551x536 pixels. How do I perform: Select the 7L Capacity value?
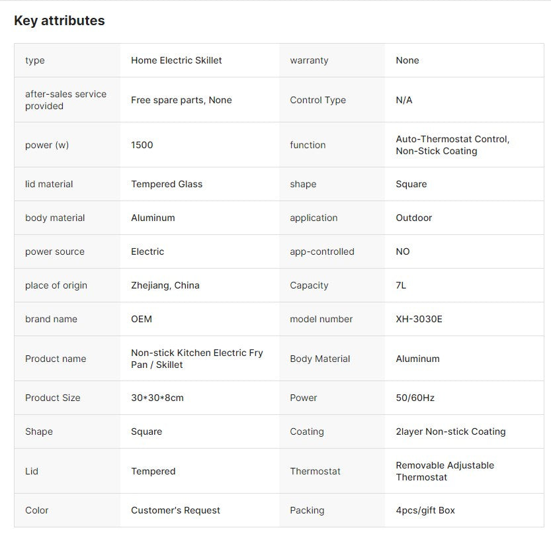(401, 285)
